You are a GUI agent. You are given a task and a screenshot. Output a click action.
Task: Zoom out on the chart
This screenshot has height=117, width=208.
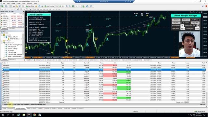click(x=70, y=6)
